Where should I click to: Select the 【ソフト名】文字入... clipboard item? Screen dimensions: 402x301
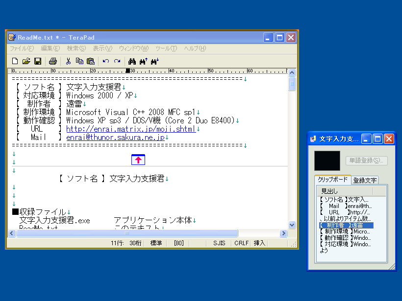click(344, 200)
